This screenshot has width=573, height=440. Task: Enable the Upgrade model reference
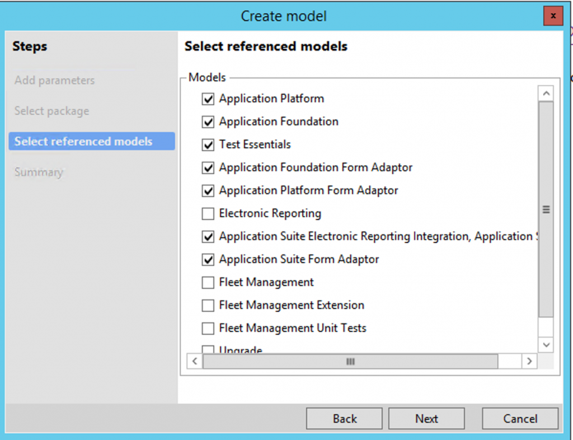(x=208, y=349)
